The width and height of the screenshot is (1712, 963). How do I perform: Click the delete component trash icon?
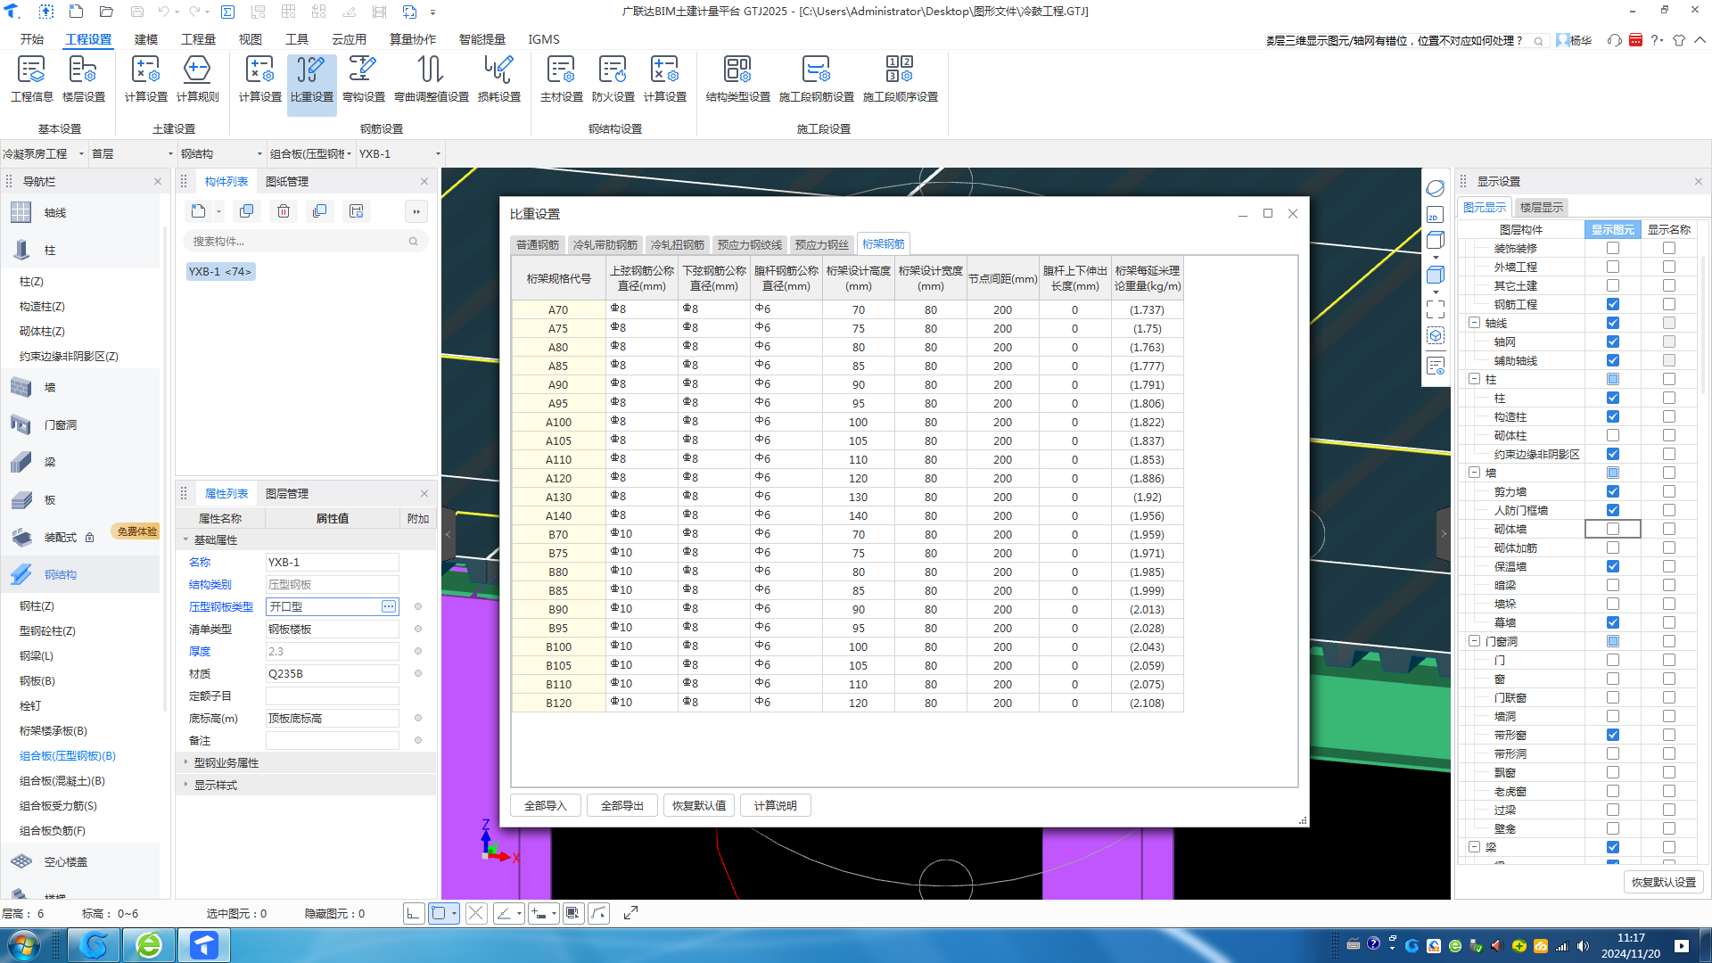284,211
